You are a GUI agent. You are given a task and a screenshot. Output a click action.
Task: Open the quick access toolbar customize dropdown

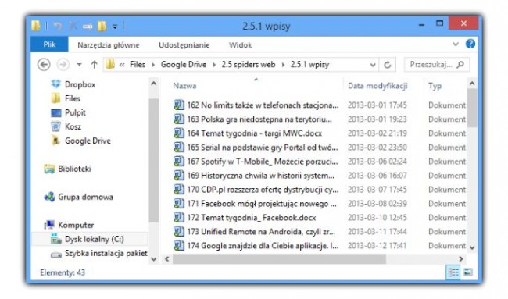pyautogui.click(x=115, y=27)
